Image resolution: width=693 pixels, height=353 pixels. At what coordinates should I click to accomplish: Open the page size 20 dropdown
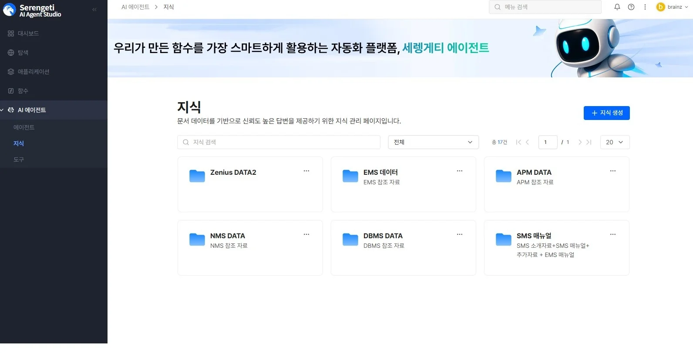pyautogui.click(x=614, y=142)
